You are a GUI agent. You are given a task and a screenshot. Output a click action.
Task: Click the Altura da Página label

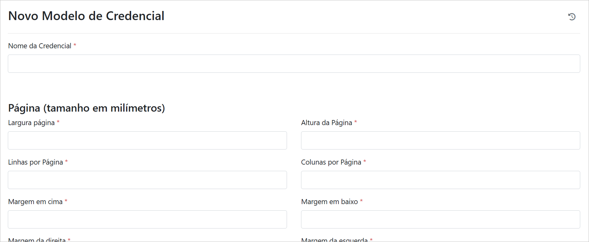tap(326, 123)
